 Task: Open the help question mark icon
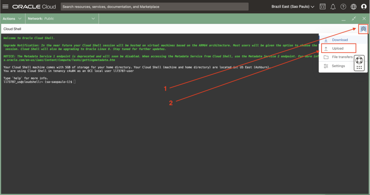coord(343,6)
